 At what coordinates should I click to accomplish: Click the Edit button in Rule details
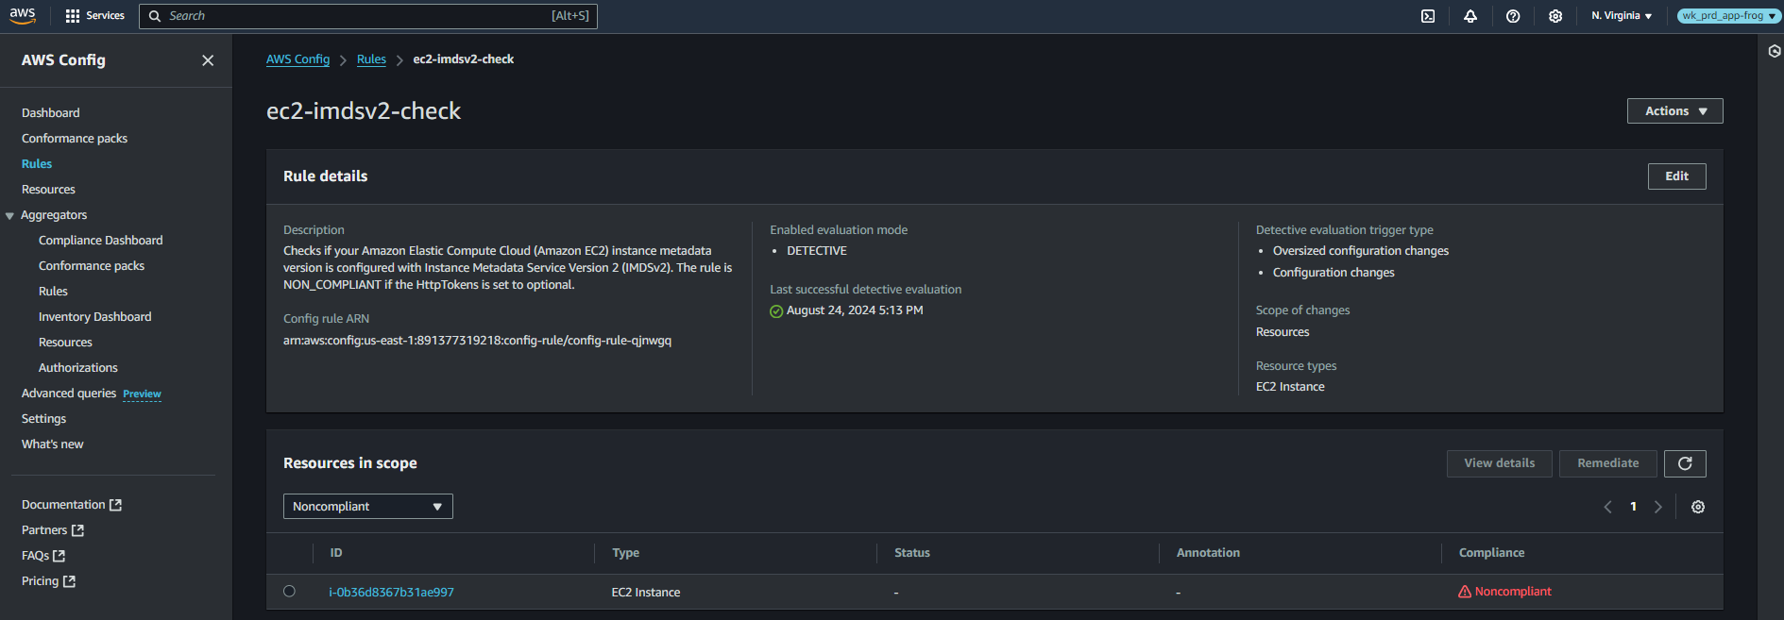click(1676, 176)
